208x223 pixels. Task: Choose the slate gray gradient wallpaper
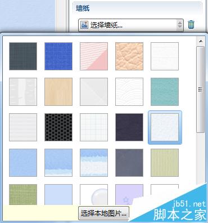pyautogui.click(x=129, y=163)
